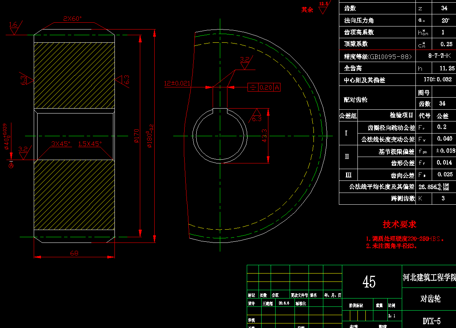Select the drawing number "DYX-5"

coord(431,322)
